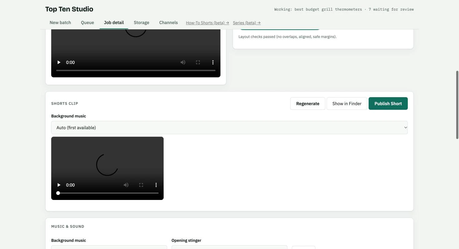Screen dimensions: 459x249
Task: Select the Job detail tab
Action: coord(114,22)
